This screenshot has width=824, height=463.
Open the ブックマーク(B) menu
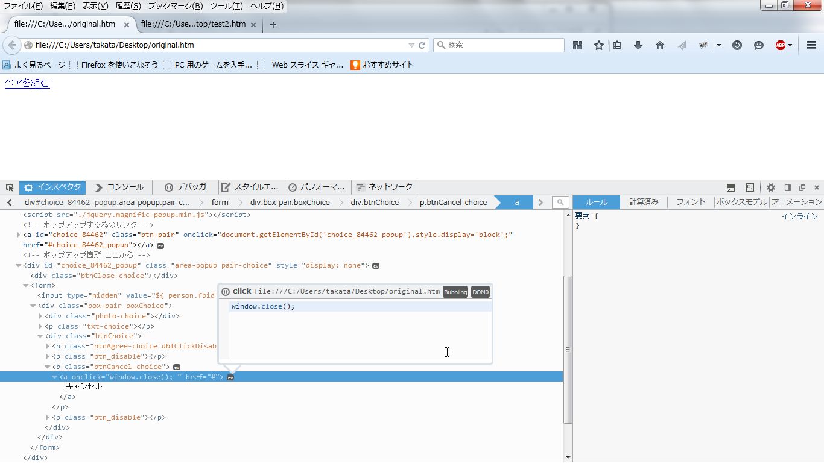coord(176,6)
